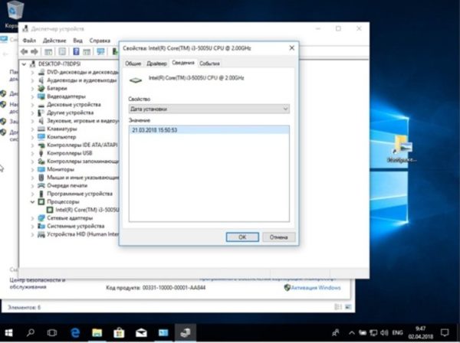This screenshot has width=460, height=343.
Task: Expand the Системные устройства node
Action: pyautogui.click(x=32, y=226)
